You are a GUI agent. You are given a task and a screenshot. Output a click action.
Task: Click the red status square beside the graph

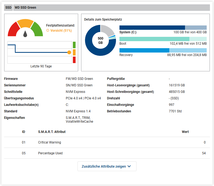[74, 60]
